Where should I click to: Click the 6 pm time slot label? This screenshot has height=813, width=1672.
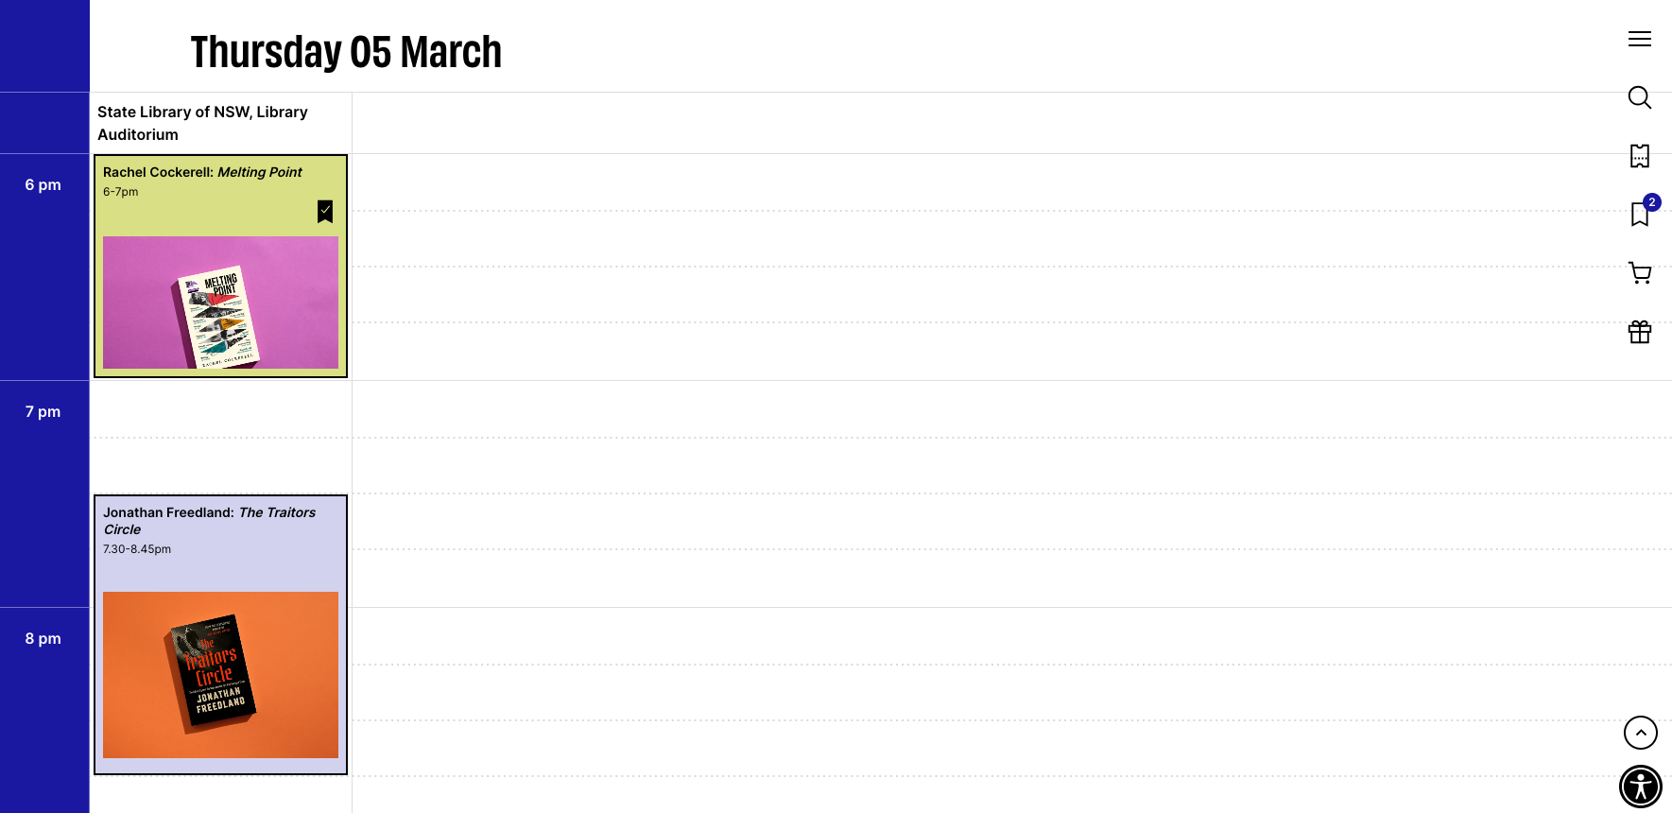(43, 185)
